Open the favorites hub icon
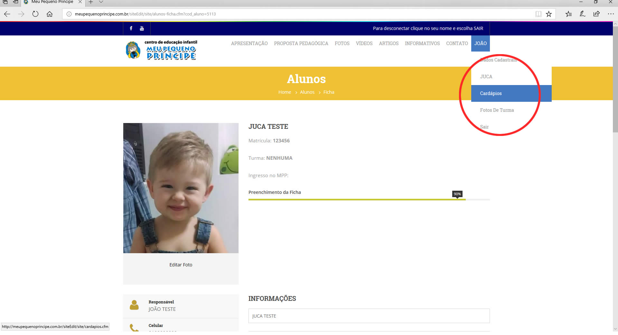 coord(568,14)
